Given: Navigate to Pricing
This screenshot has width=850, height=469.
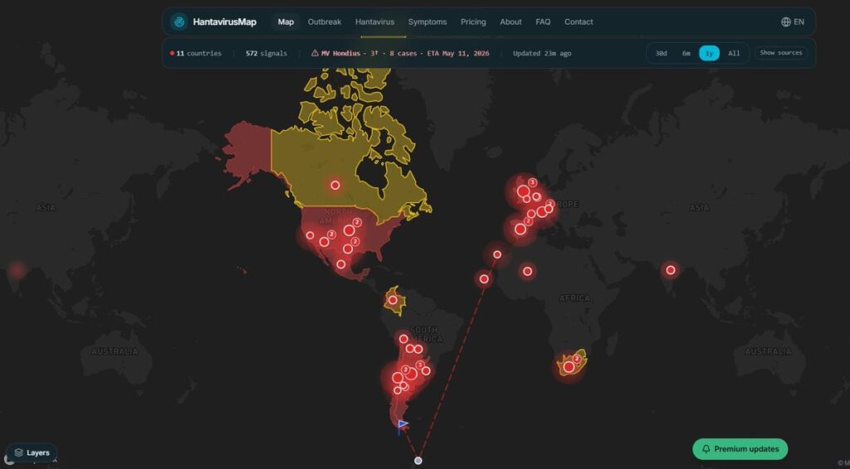Looking at the screenshot, I should coord(473,22).
